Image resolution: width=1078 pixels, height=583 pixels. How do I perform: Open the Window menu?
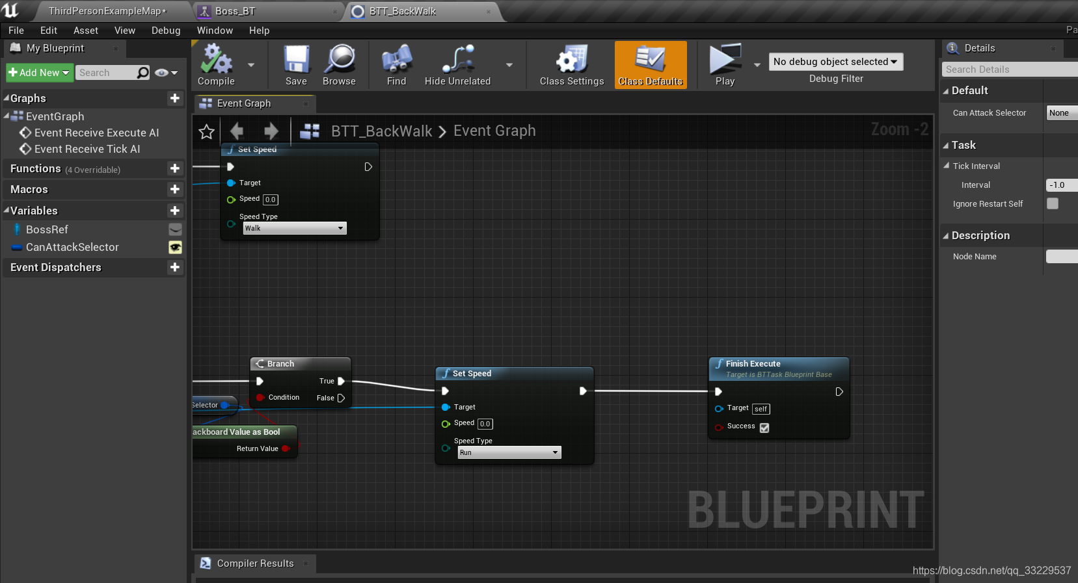(215, 31)
